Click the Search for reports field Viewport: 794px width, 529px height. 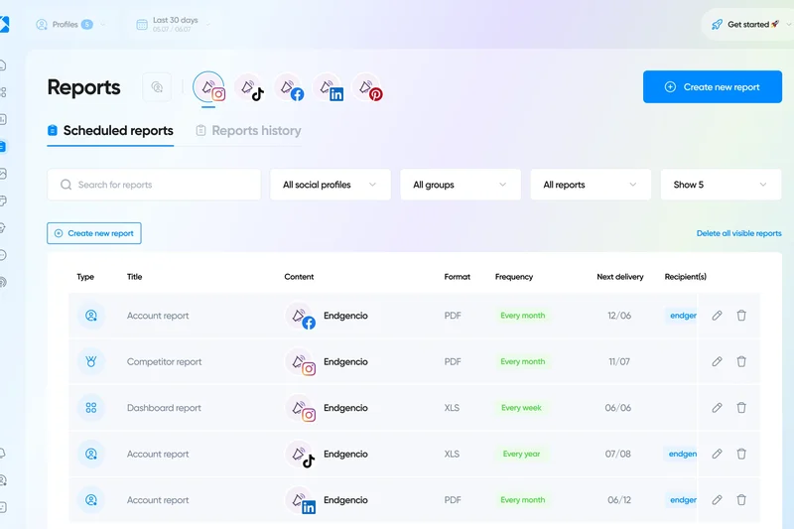[154, 185]
